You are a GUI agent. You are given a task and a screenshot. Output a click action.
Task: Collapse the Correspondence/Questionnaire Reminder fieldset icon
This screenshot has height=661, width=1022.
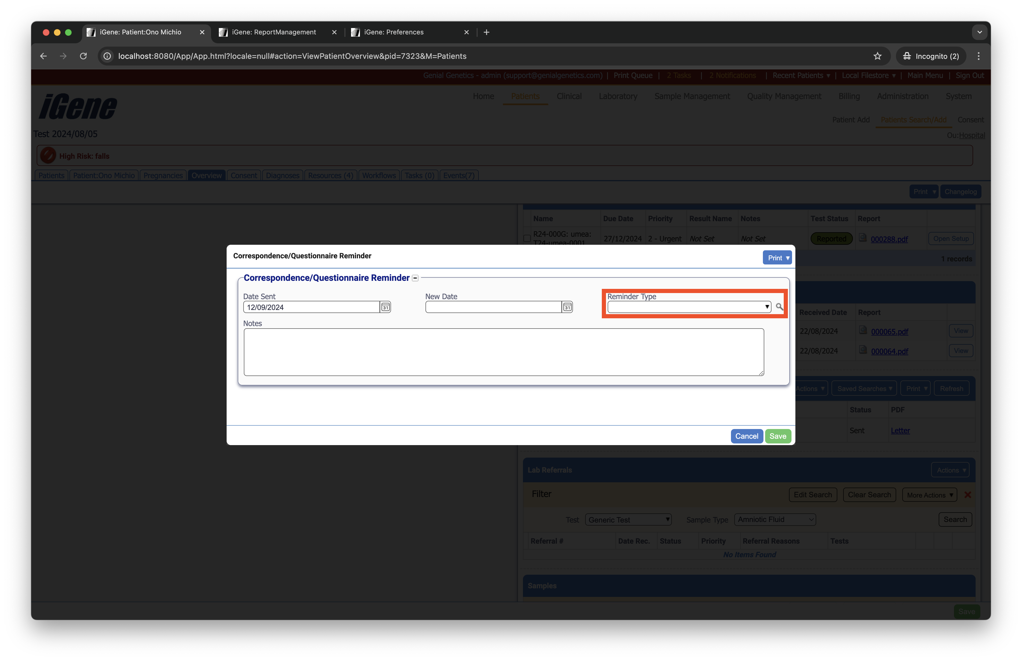pos(415,278)
